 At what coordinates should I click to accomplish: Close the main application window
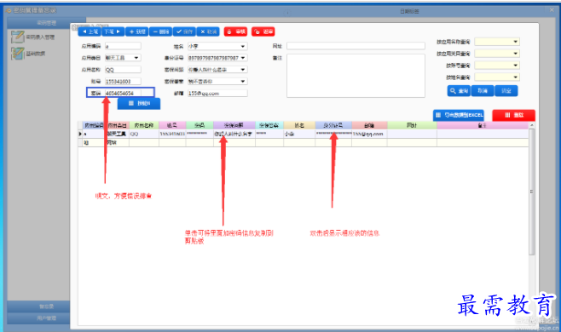(x=552, y=10)
